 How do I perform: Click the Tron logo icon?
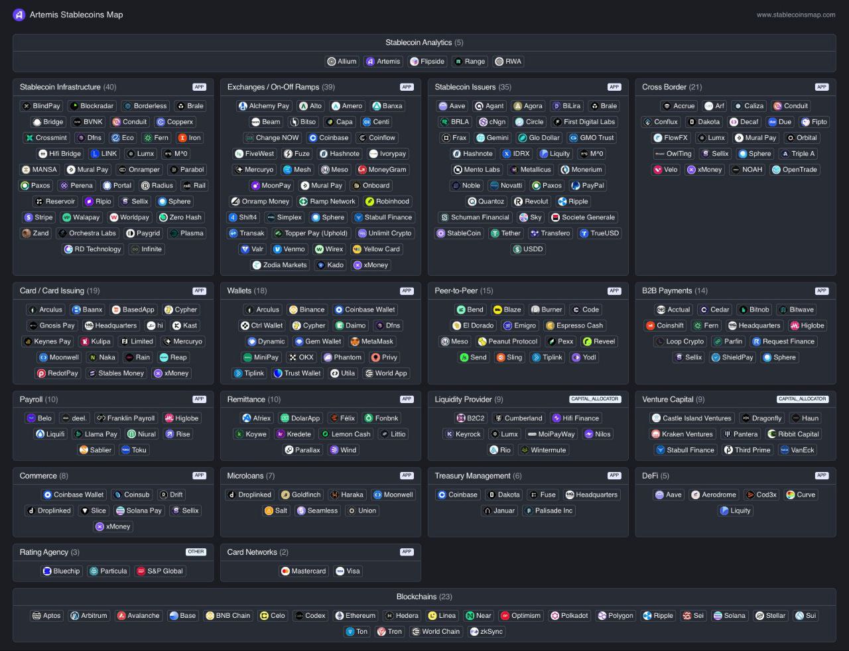point(381,632)
